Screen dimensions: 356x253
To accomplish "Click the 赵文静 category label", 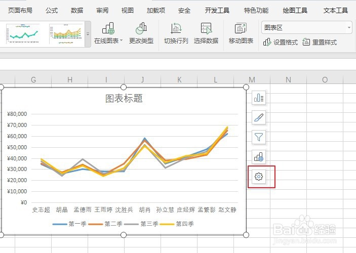I will tap(227, 209).
